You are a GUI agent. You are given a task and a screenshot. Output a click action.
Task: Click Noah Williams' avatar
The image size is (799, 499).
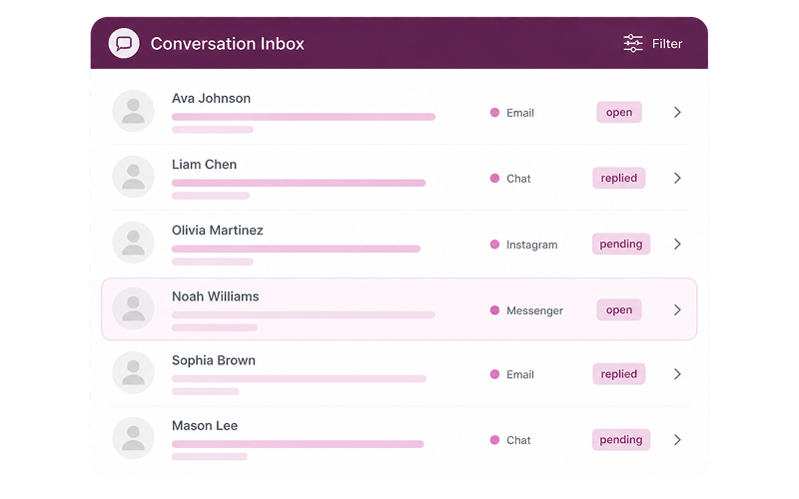click(133, 308)
